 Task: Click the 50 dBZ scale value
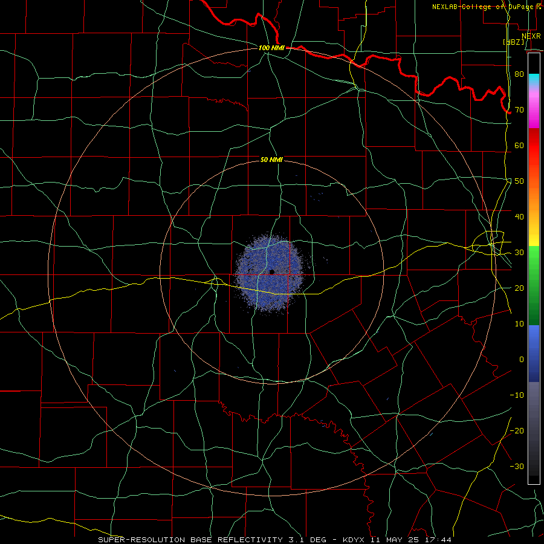[519, 181]
